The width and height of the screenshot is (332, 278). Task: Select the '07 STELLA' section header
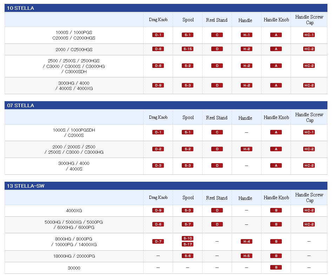(x=166, y=105)
